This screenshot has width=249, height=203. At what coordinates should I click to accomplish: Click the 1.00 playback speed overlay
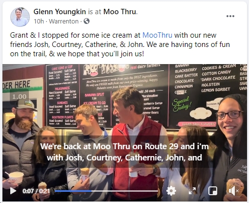coord(19,97)
